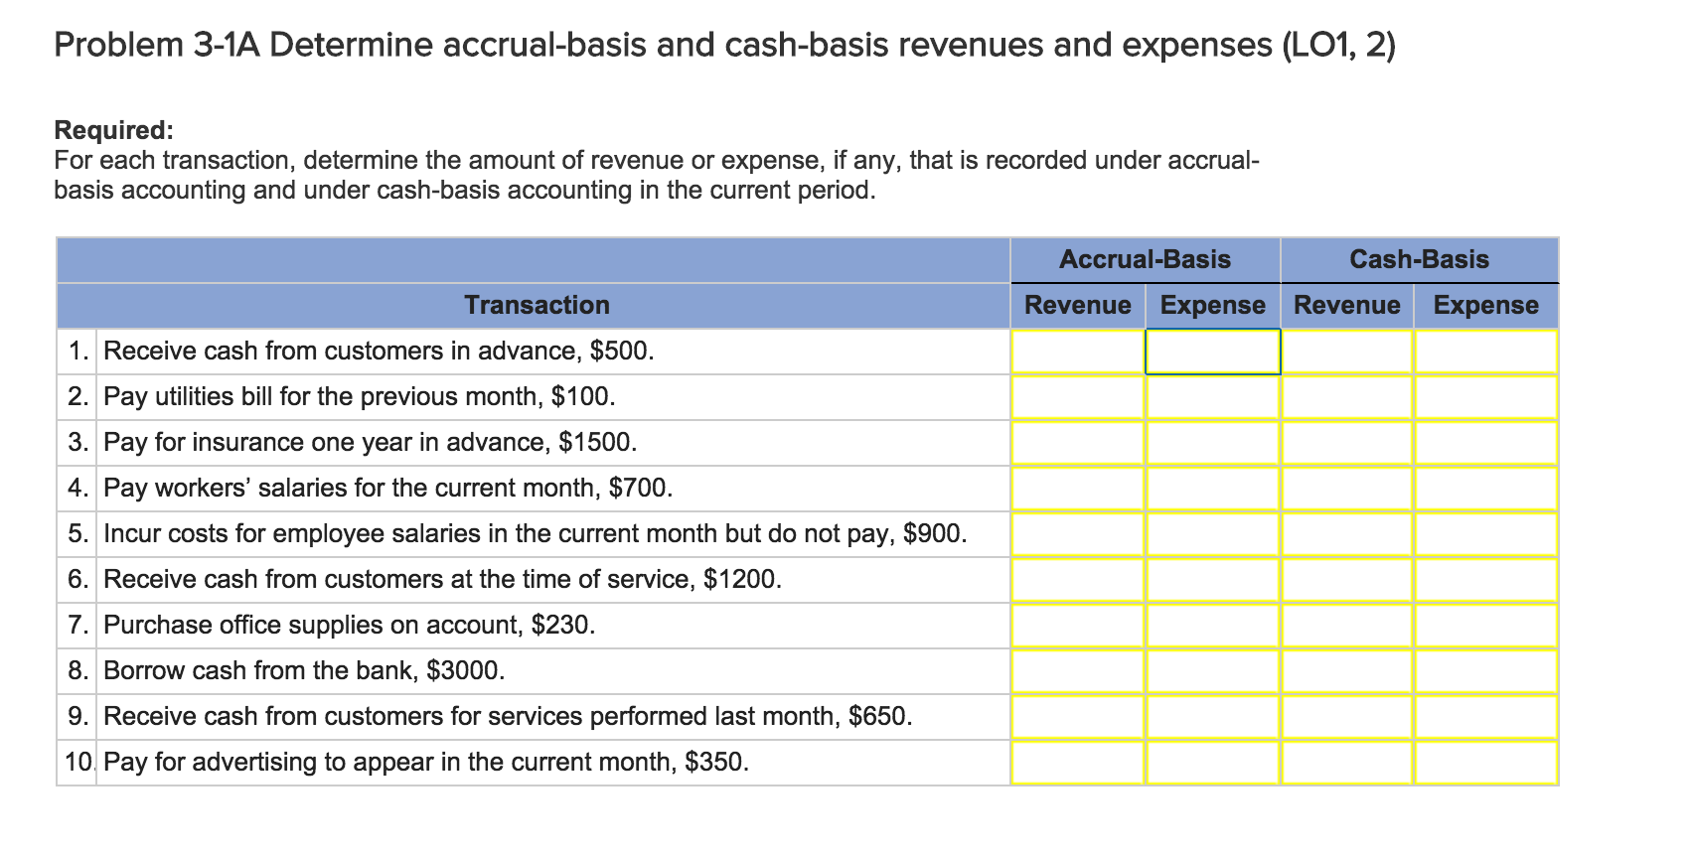Click Cash-Basis Expense cell for insurance row
Screen dimensions: 1693x856
(1486, 443)
